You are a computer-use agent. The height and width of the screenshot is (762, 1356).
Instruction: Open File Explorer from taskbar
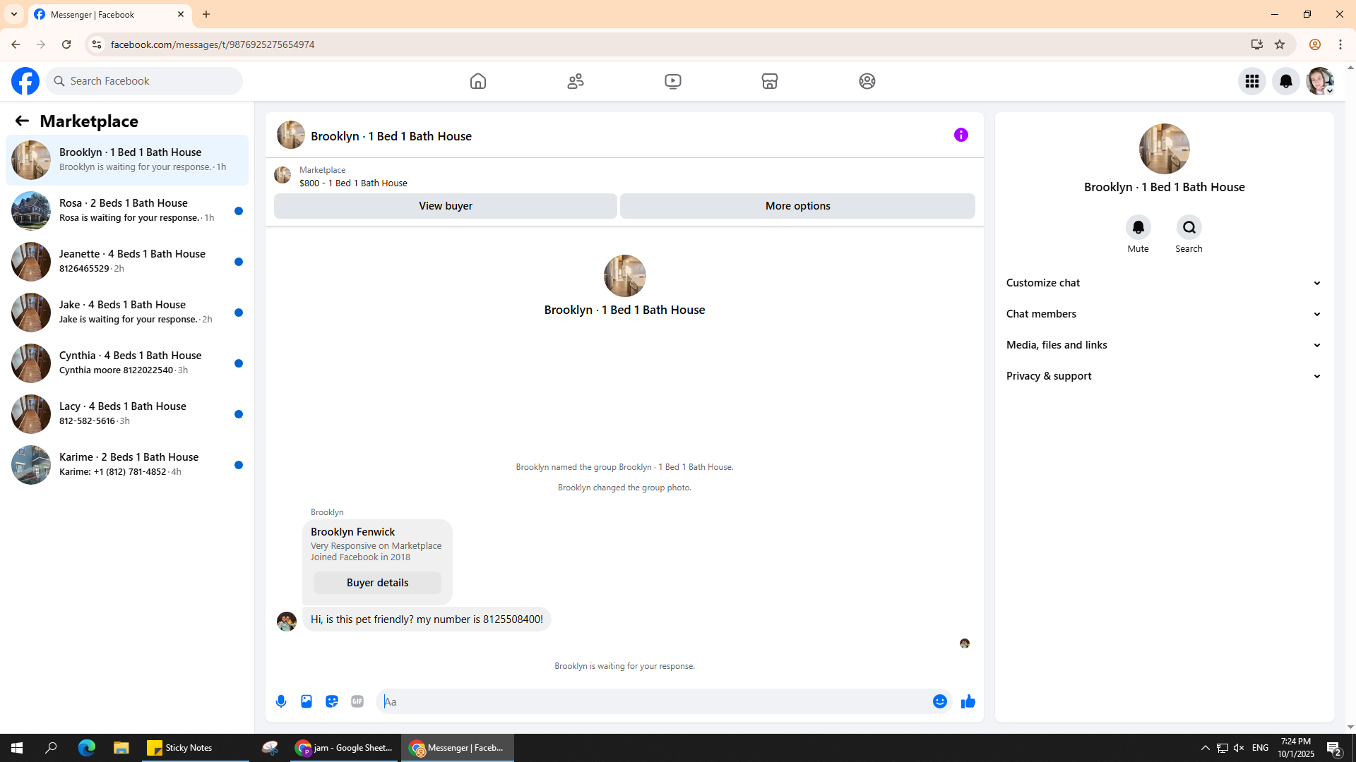[121, 748]
